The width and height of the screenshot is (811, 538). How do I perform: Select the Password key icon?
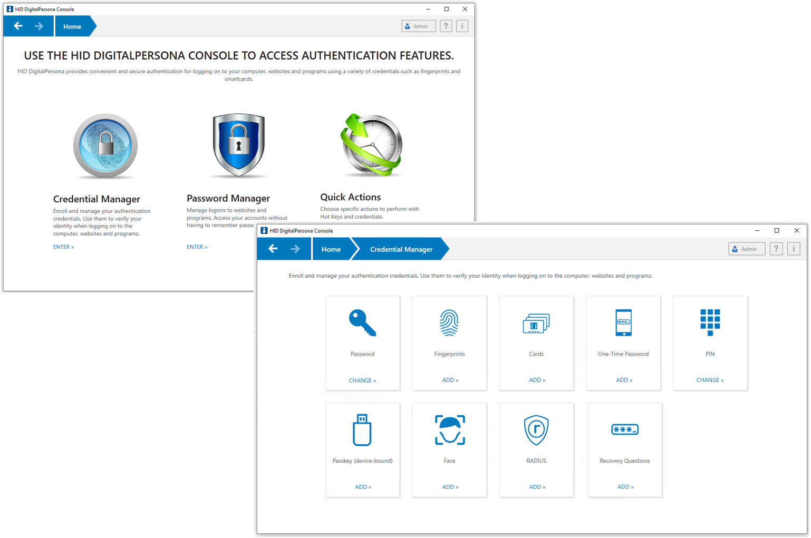[x=362, y=322]
